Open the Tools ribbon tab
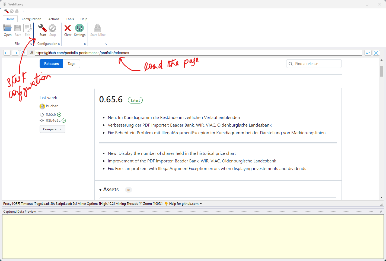386x261 pixels. click(x=70, y=19)
